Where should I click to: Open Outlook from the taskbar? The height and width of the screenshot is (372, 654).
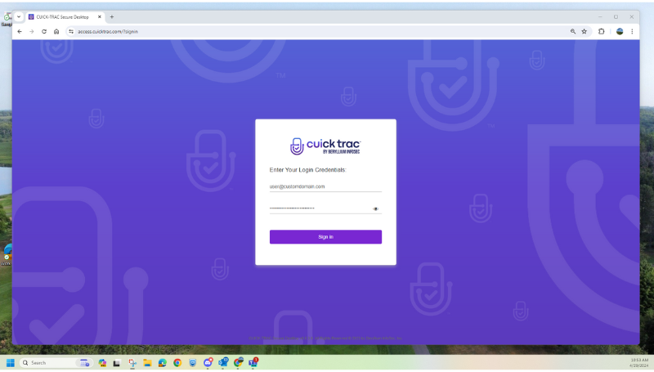point(223,362)
